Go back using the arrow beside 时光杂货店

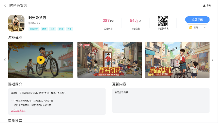5,5
